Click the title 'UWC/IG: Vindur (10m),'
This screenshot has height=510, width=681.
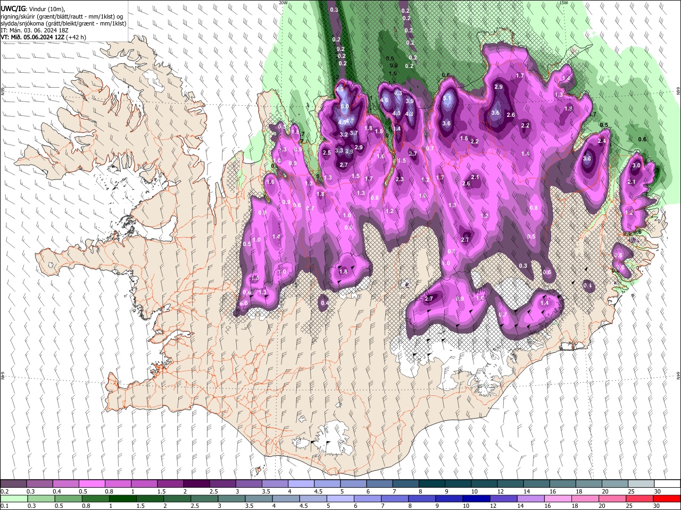34,9
